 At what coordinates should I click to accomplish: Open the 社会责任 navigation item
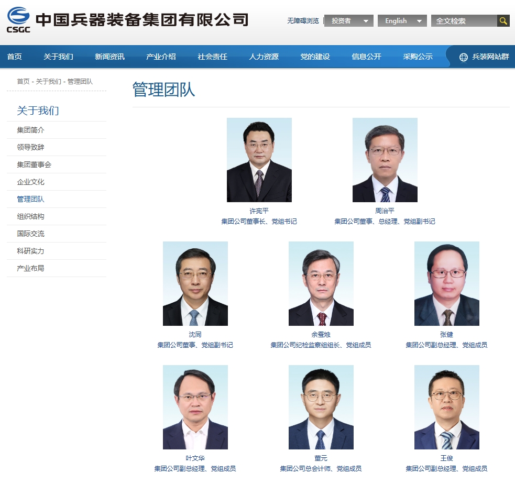pyautogui.click(x=212, y=57)
